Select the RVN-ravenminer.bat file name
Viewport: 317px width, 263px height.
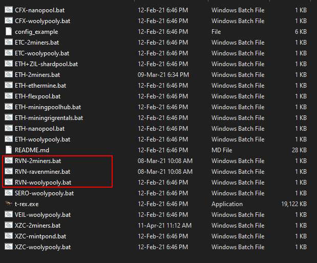click(x=43, y=172)
